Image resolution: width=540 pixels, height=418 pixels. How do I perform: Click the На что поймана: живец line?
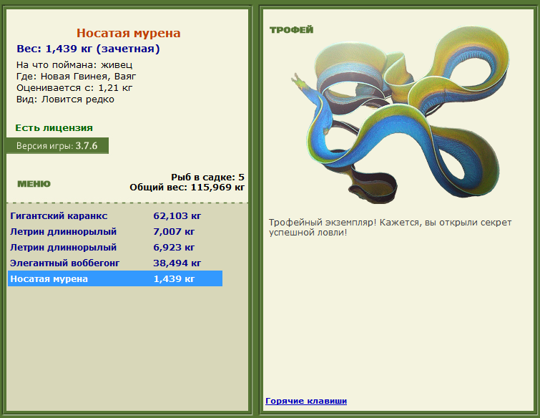click(x=74, y=65)
